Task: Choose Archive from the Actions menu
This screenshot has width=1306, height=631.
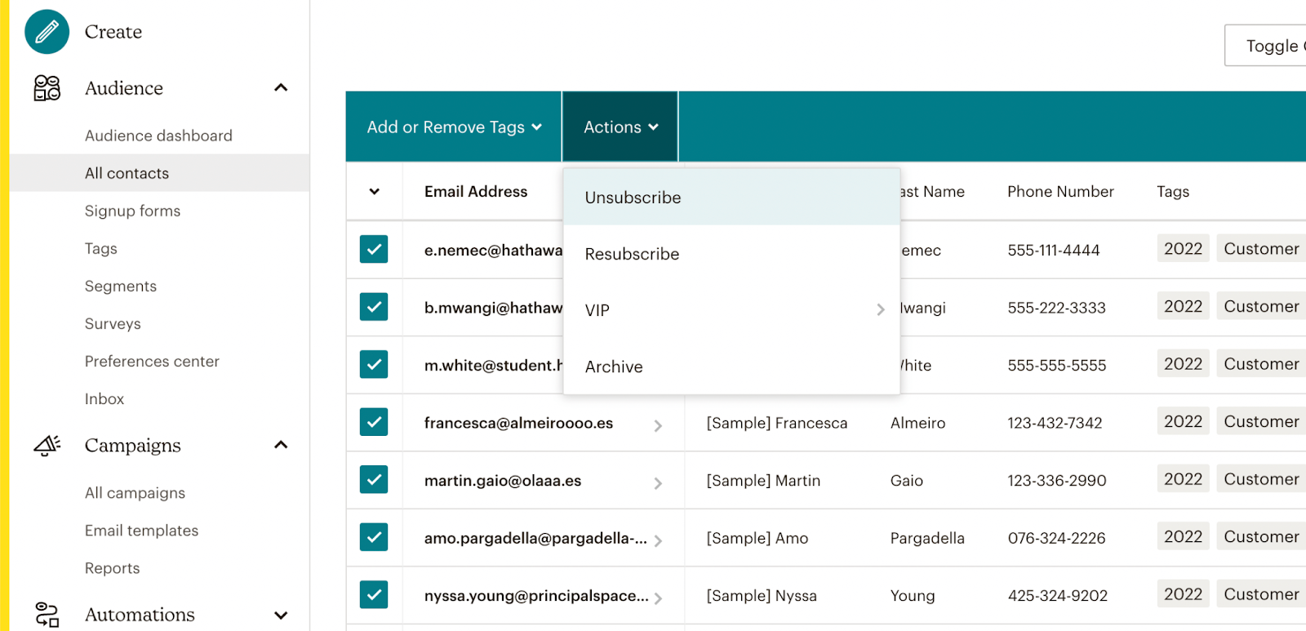Action: point(731,367)
